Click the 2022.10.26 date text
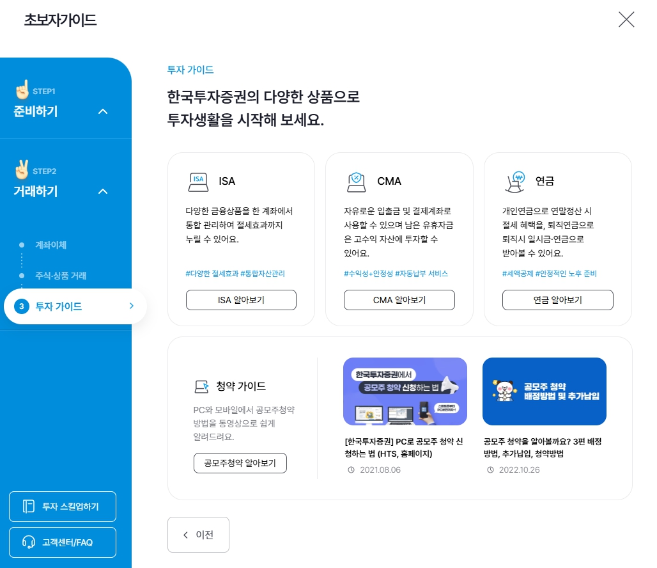 point(519,470)
